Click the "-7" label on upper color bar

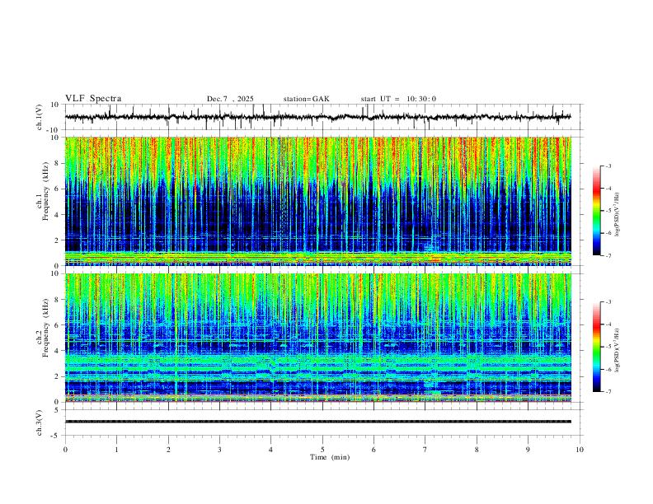608,255
